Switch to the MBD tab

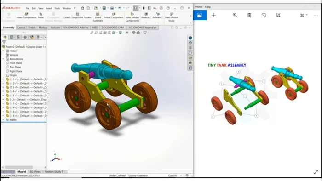coord(95,28)
